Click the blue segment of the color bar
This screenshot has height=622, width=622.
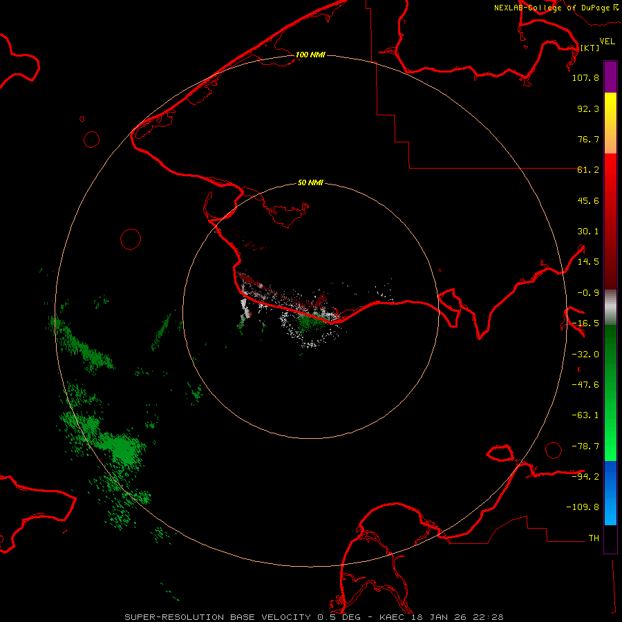pyautogui.click(x=610, y=493)
